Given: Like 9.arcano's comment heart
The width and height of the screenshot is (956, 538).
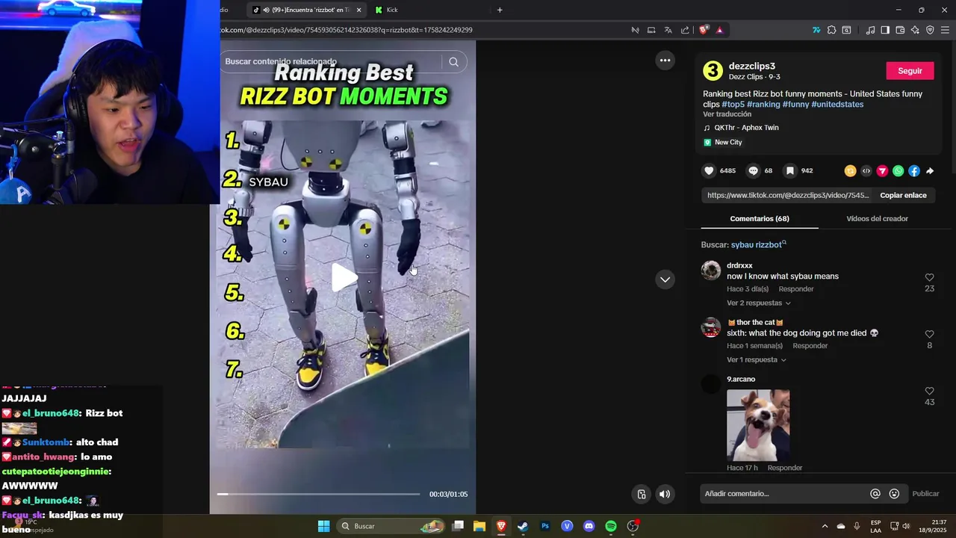Looking at the screenshot, I should coord(929,391).
